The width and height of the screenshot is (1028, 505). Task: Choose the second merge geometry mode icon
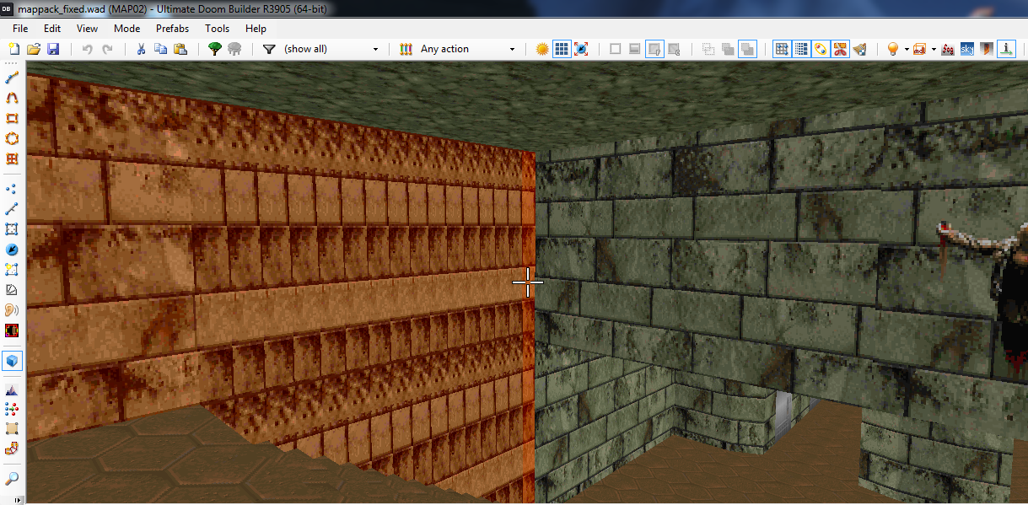pos(728,49)
